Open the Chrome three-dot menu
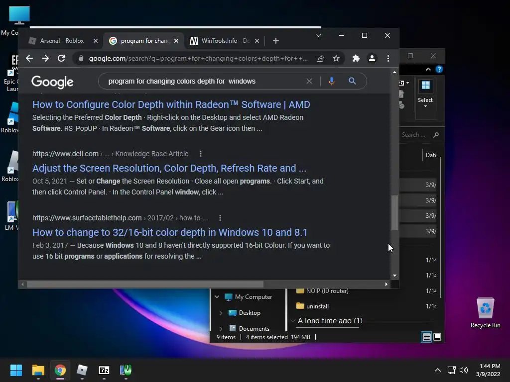 click(388, 59)
